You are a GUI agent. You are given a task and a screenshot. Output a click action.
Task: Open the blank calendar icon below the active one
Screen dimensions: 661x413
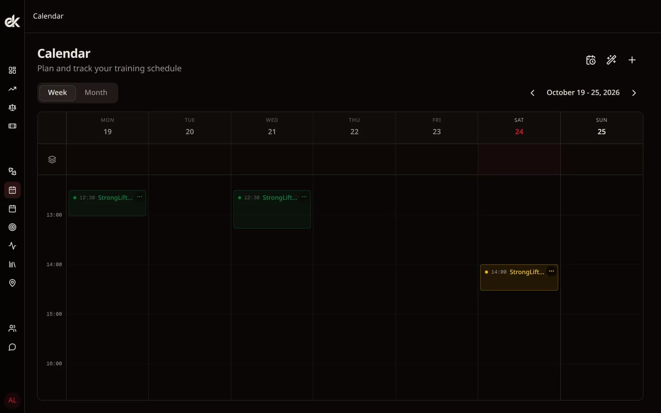12,209
